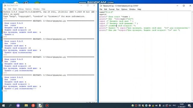The image size is (193, 108).
Task: Click code line input(" укажите свой возраст: ")
Action: [117, 26]
